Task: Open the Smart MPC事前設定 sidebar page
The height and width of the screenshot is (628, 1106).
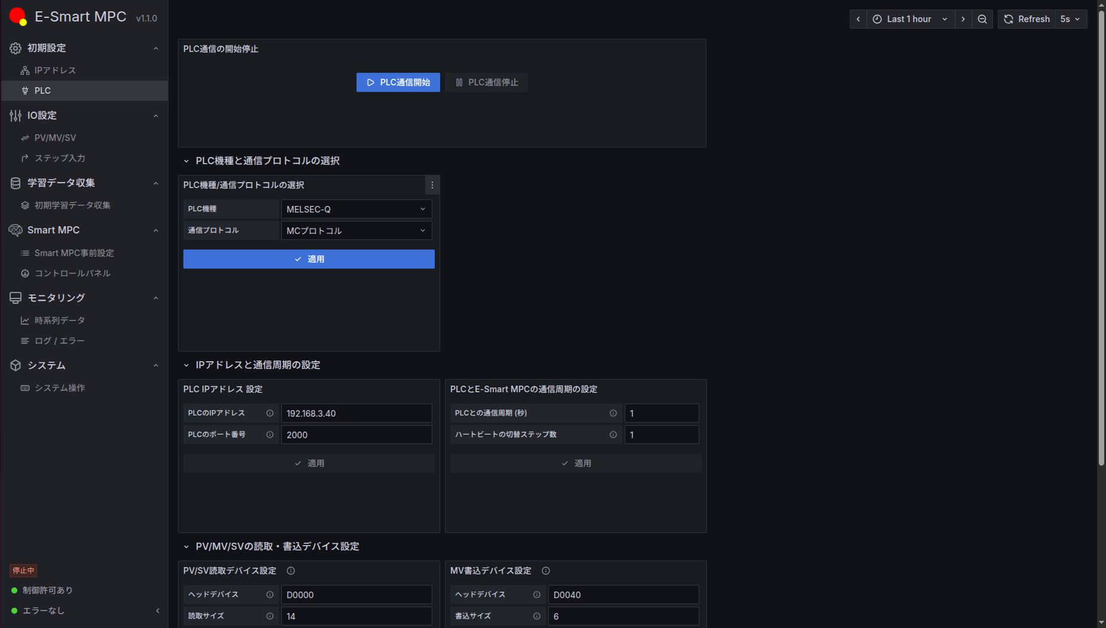Action: coord(85,253)
